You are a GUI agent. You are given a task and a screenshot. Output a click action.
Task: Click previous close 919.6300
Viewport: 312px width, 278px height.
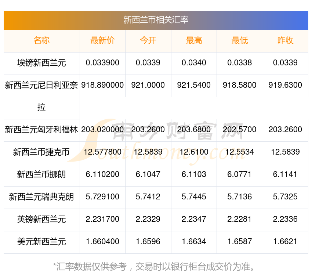click(285, 85)
